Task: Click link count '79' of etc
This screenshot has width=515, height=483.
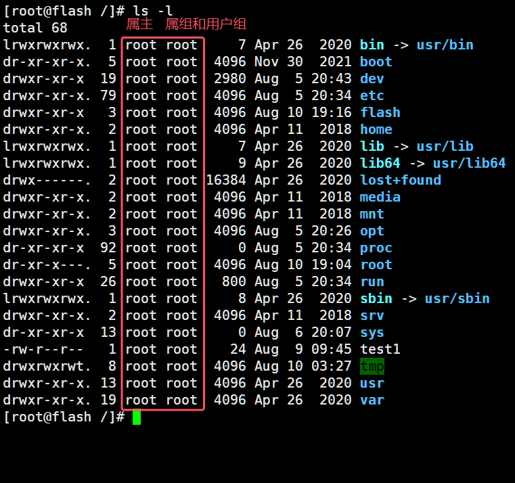Action: pos(108,95)
